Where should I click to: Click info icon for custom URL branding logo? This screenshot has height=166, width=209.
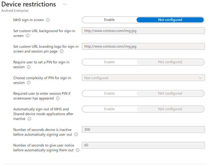click(62, 51)
